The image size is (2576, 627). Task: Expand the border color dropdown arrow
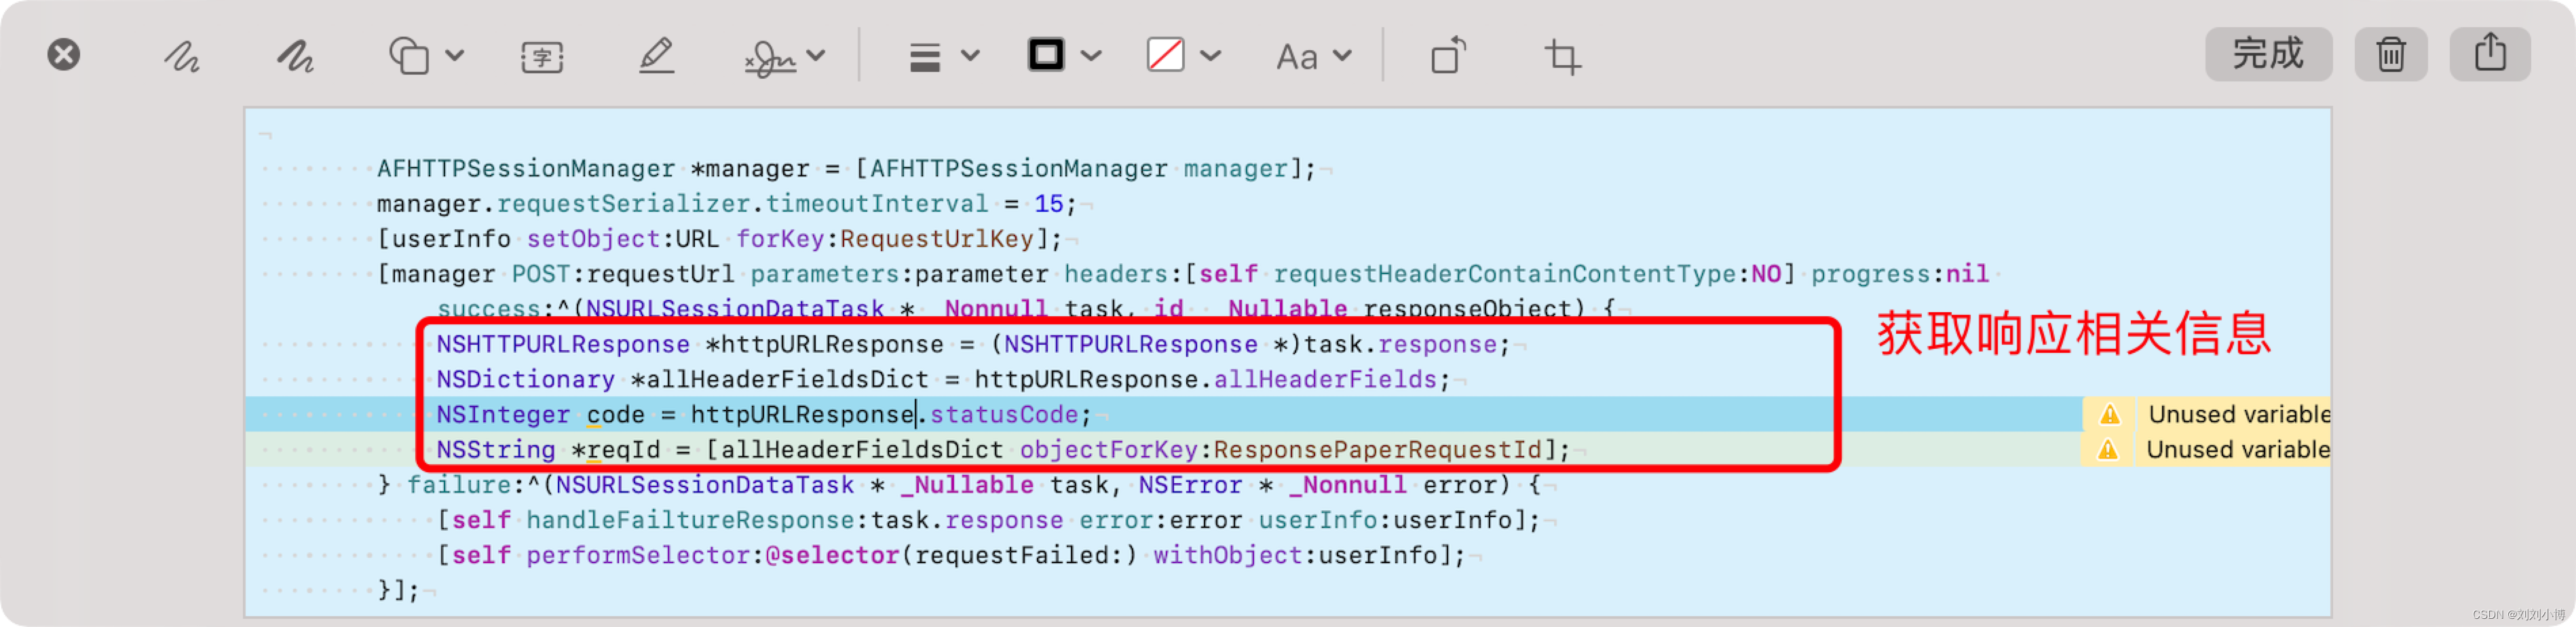point(1091,56)
